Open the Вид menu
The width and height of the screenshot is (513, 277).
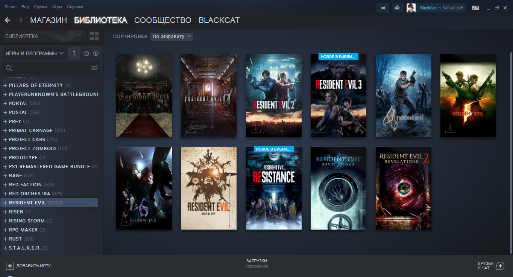25,7
